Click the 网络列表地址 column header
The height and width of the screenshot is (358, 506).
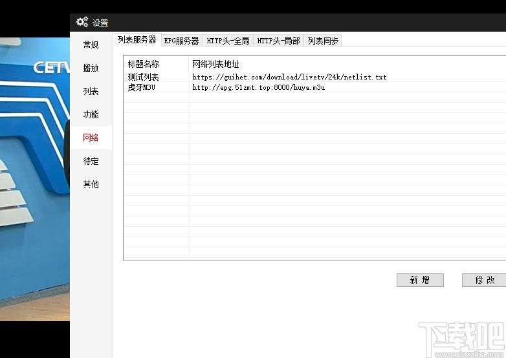pos(215,65)
